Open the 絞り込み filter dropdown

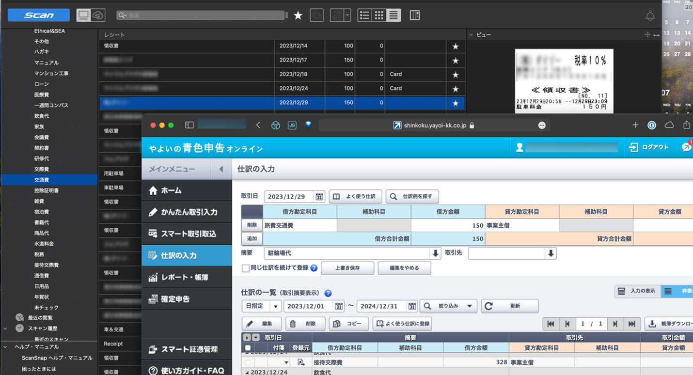click(448, 306)
